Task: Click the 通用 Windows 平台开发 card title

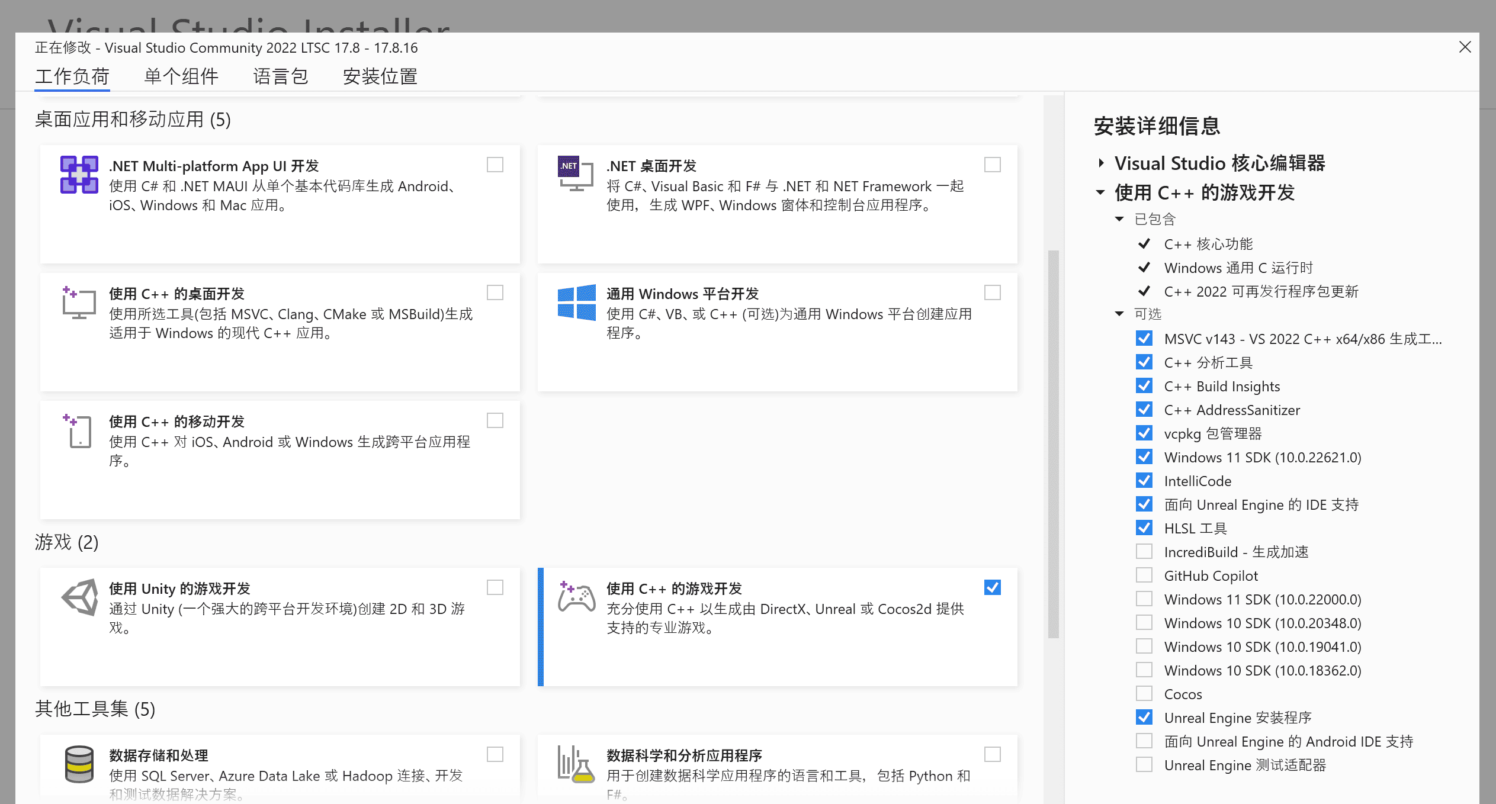Action: tap(682, 294)
